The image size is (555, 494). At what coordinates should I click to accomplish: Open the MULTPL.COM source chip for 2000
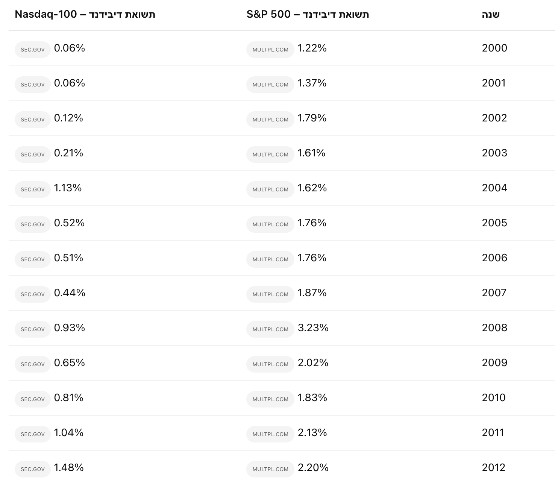(270, 50)
